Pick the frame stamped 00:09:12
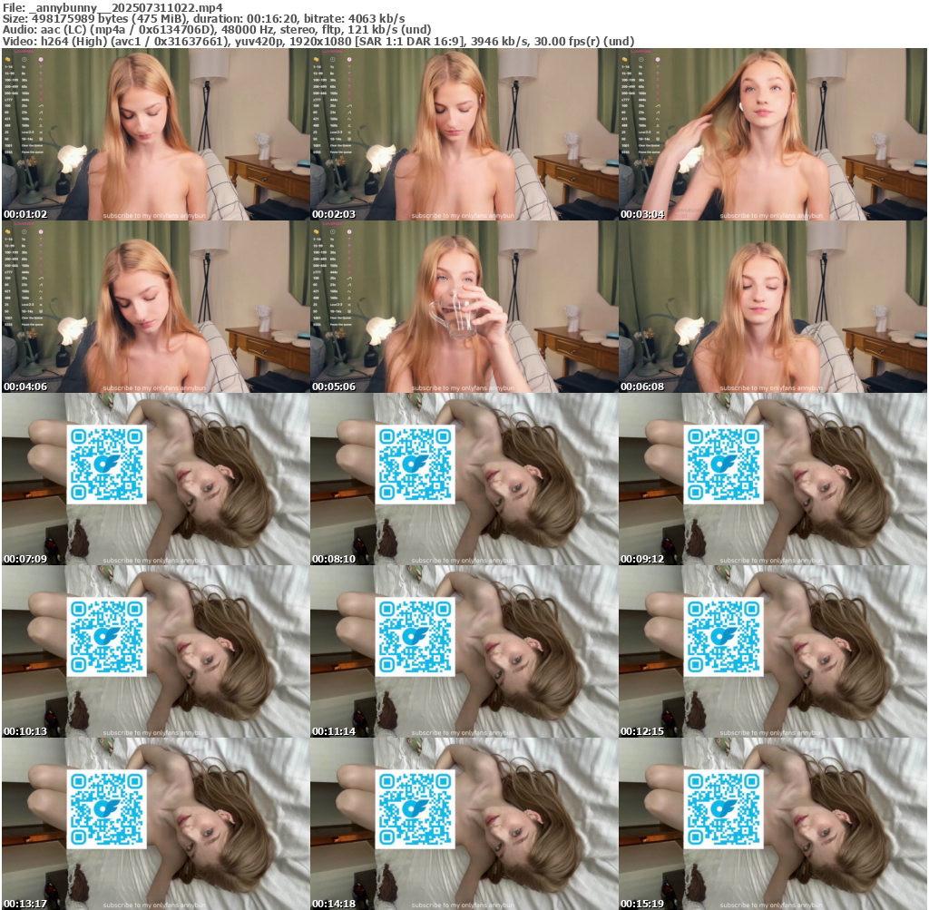The image size is (929, 910). click(x=773, y=479)
